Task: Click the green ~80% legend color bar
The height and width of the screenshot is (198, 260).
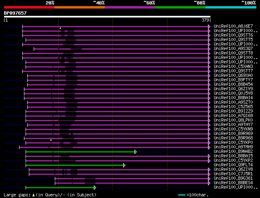Action: pyautogui.click(x=180, y=7)
